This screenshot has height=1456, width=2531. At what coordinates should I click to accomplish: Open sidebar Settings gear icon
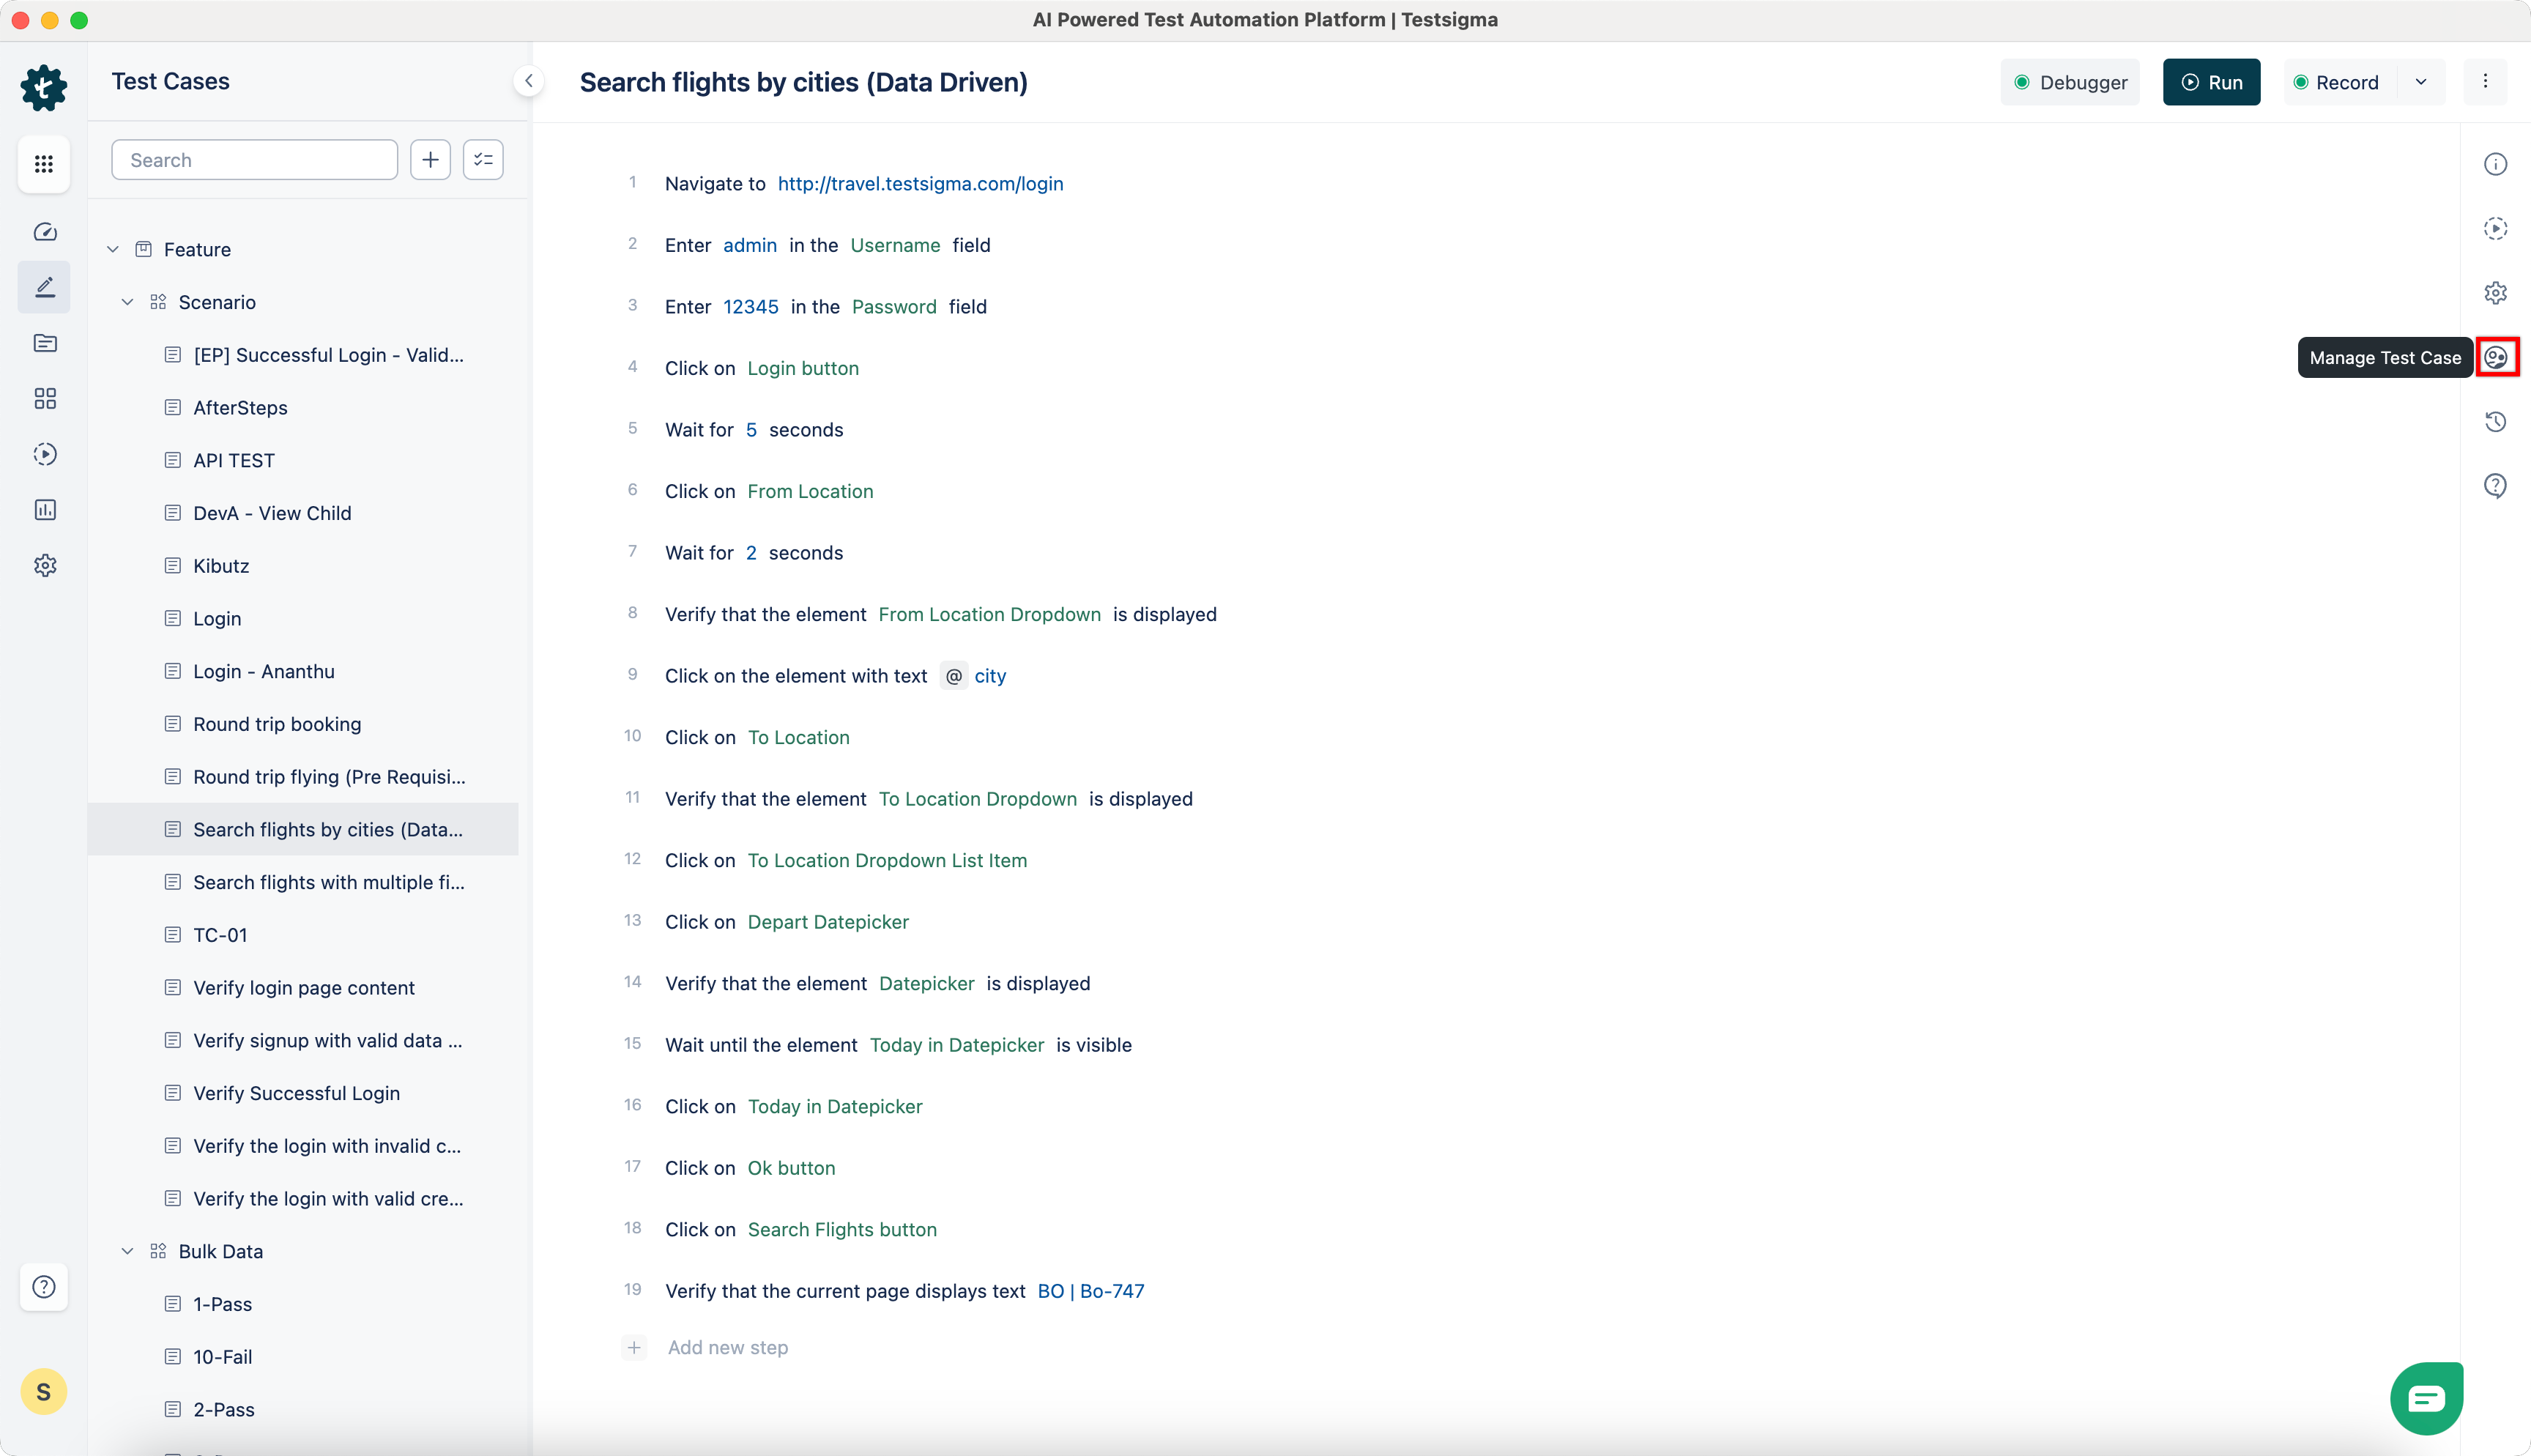pos(44,565)
